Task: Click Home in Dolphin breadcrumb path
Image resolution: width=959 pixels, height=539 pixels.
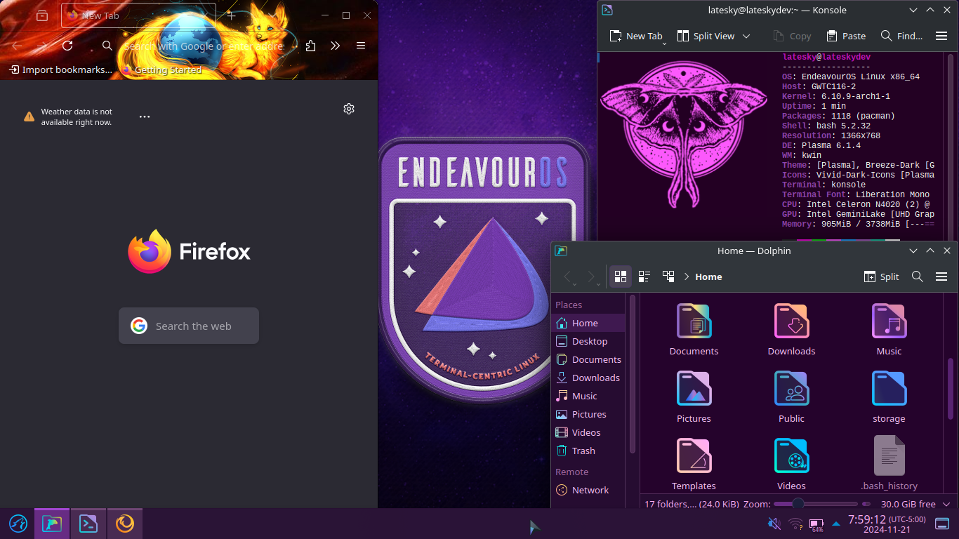Action: coord(708,277)
